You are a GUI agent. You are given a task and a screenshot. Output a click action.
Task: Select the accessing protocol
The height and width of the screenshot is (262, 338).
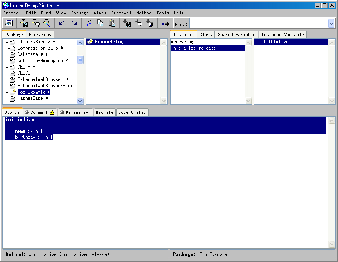point(182,42)
